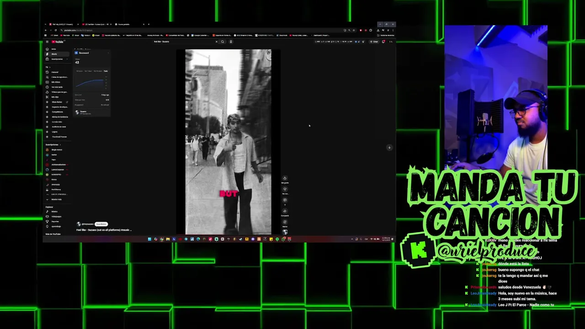Screen dimensions: 585x329
Task: Open Competidores in the sidebar
Action: click(57, 112)
